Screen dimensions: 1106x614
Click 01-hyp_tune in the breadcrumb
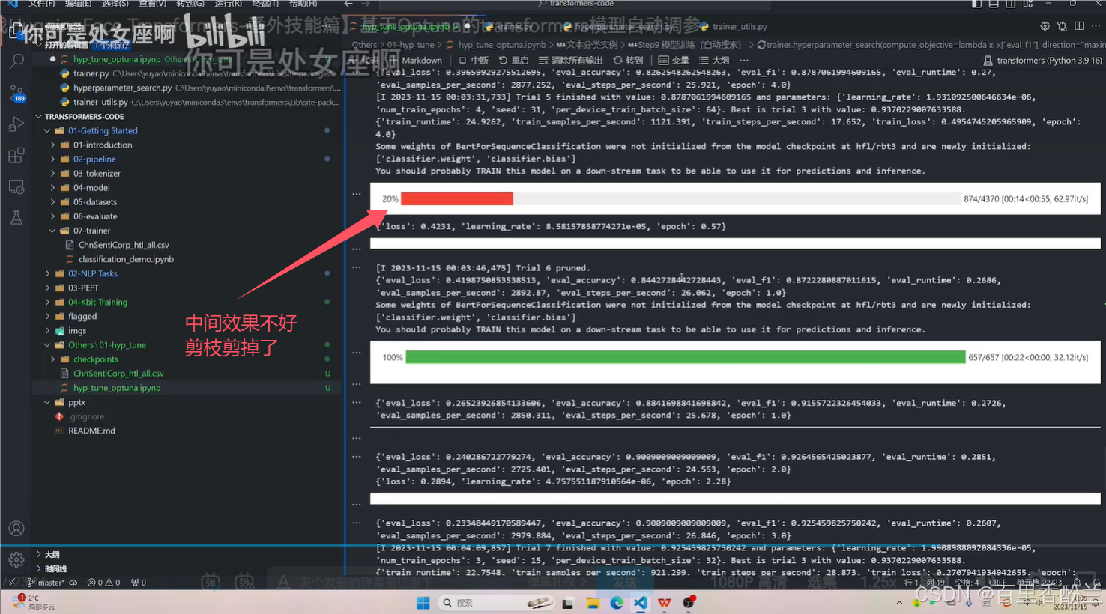point(411,45)
